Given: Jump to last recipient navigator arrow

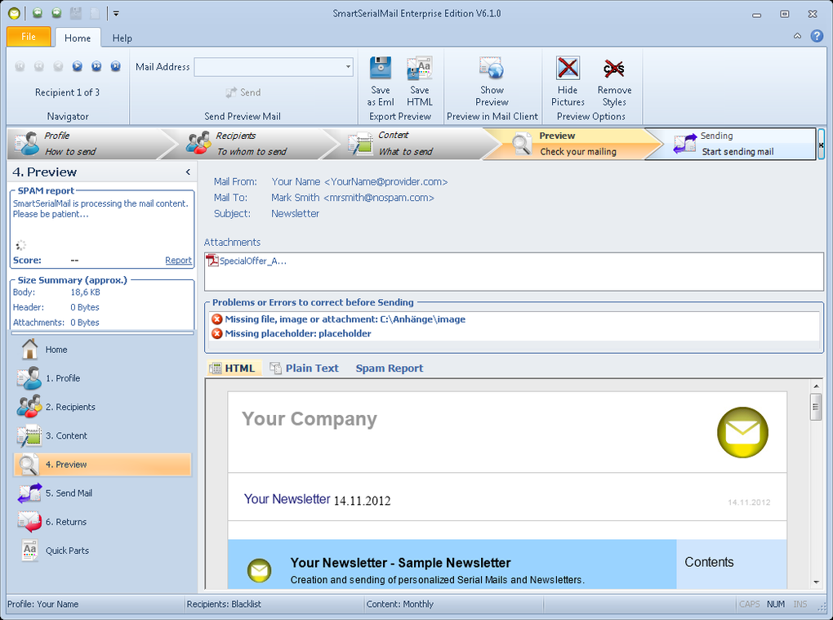Looking at the screenshot, I should [115, 66].
